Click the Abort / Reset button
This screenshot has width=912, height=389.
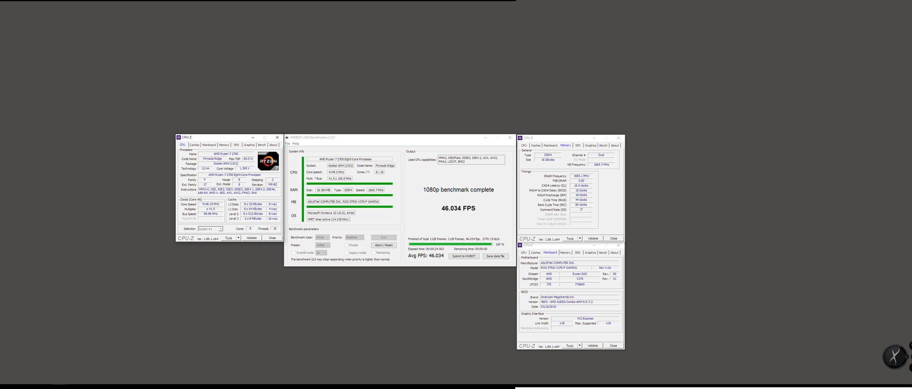(384, 245)
